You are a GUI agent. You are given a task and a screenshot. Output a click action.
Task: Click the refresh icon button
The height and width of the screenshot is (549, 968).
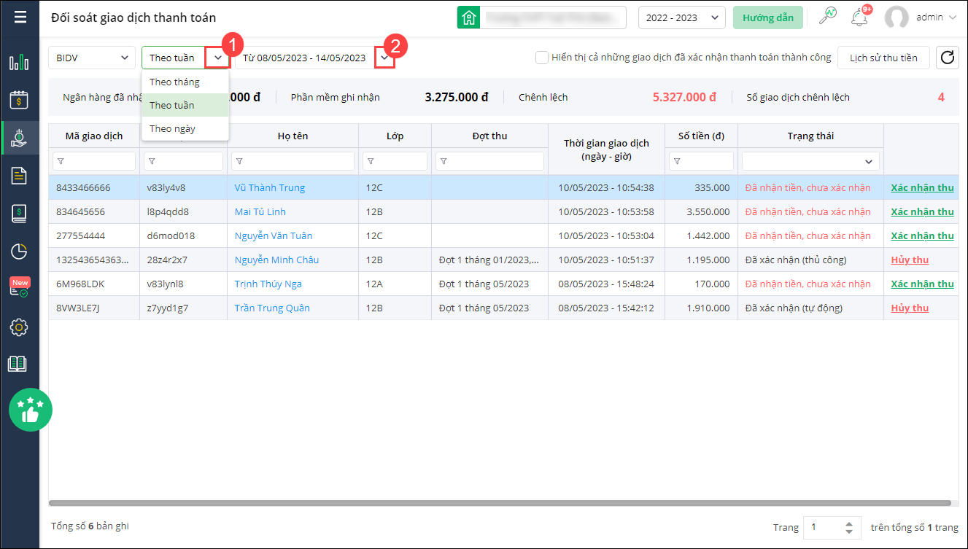pyautogui.click(x=948, y=58)
